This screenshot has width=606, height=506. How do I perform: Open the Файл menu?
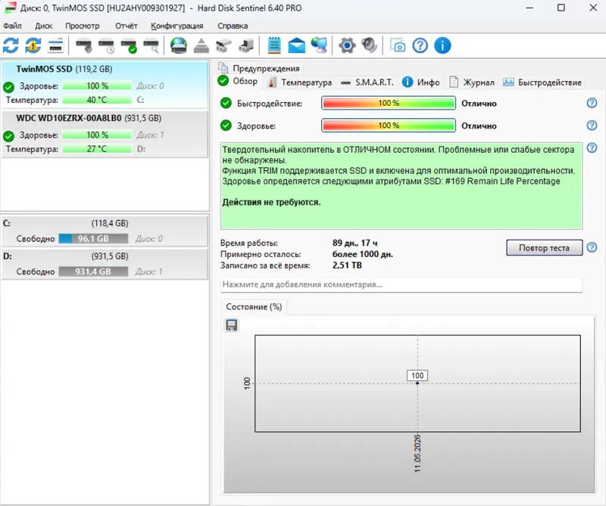(12, 26)
